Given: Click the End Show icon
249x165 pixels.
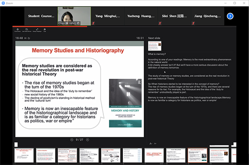Looking at the screenshot, I should pos(17,29).
